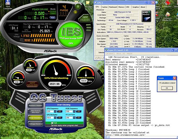The image size is (178, 139).
Task: Apply HT Link Rate with its GO button
Action: (x=78, y=118)
